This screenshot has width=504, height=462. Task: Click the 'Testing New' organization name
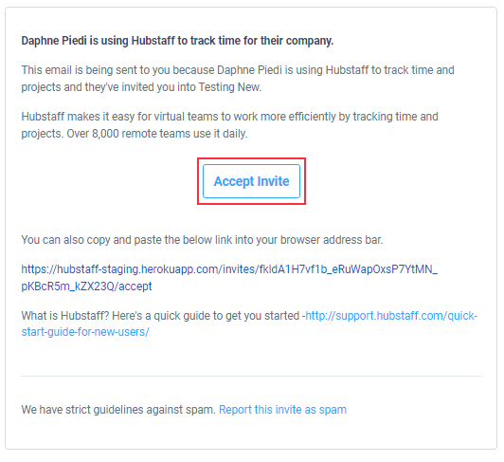229,87
